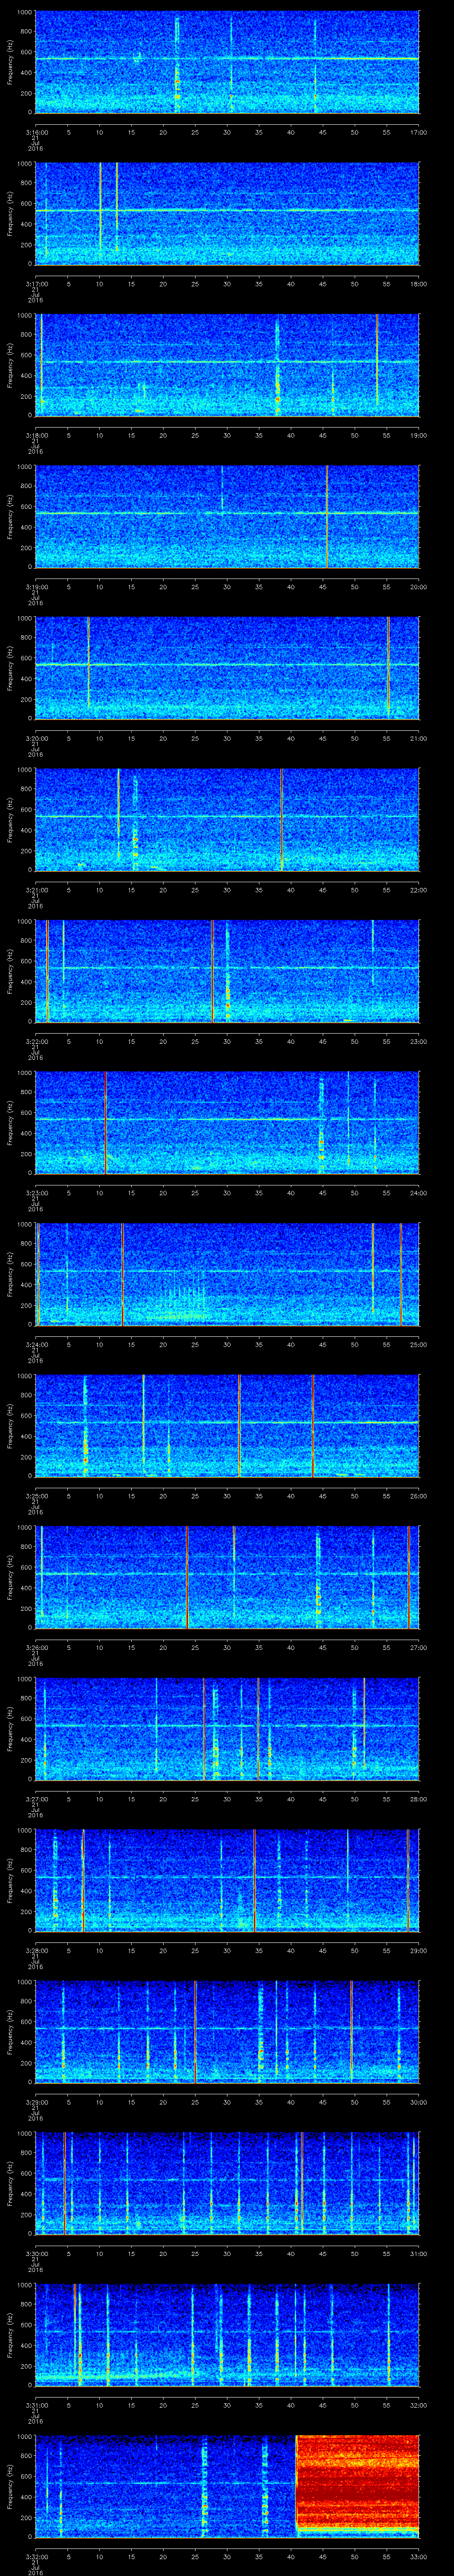Viewport: 454px width, 2576px height.
Task: Click the '3:30:00' time axis label
Action: 36,2254
